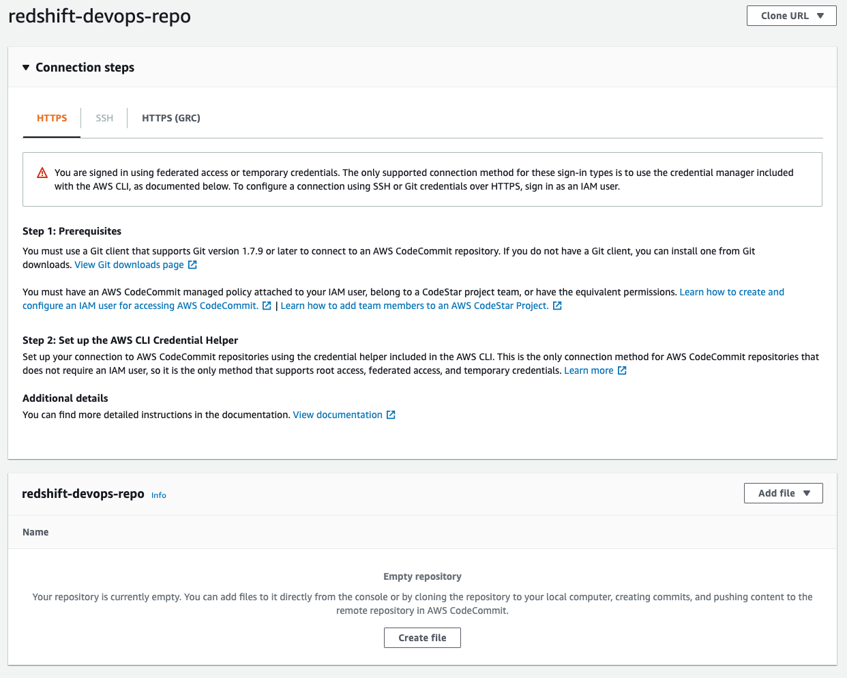Switch to the SSH tab
Viewport: 847px width, 678px height.
tap(104, 118)
